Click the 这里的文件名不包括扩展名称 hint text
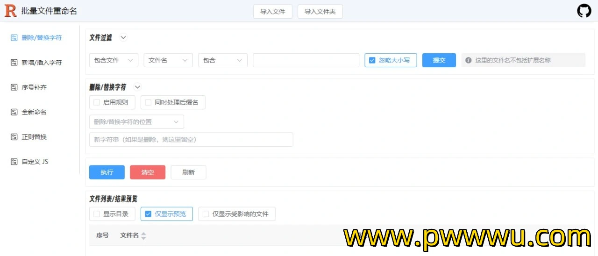Screen dimensions: 598x256 513,60
